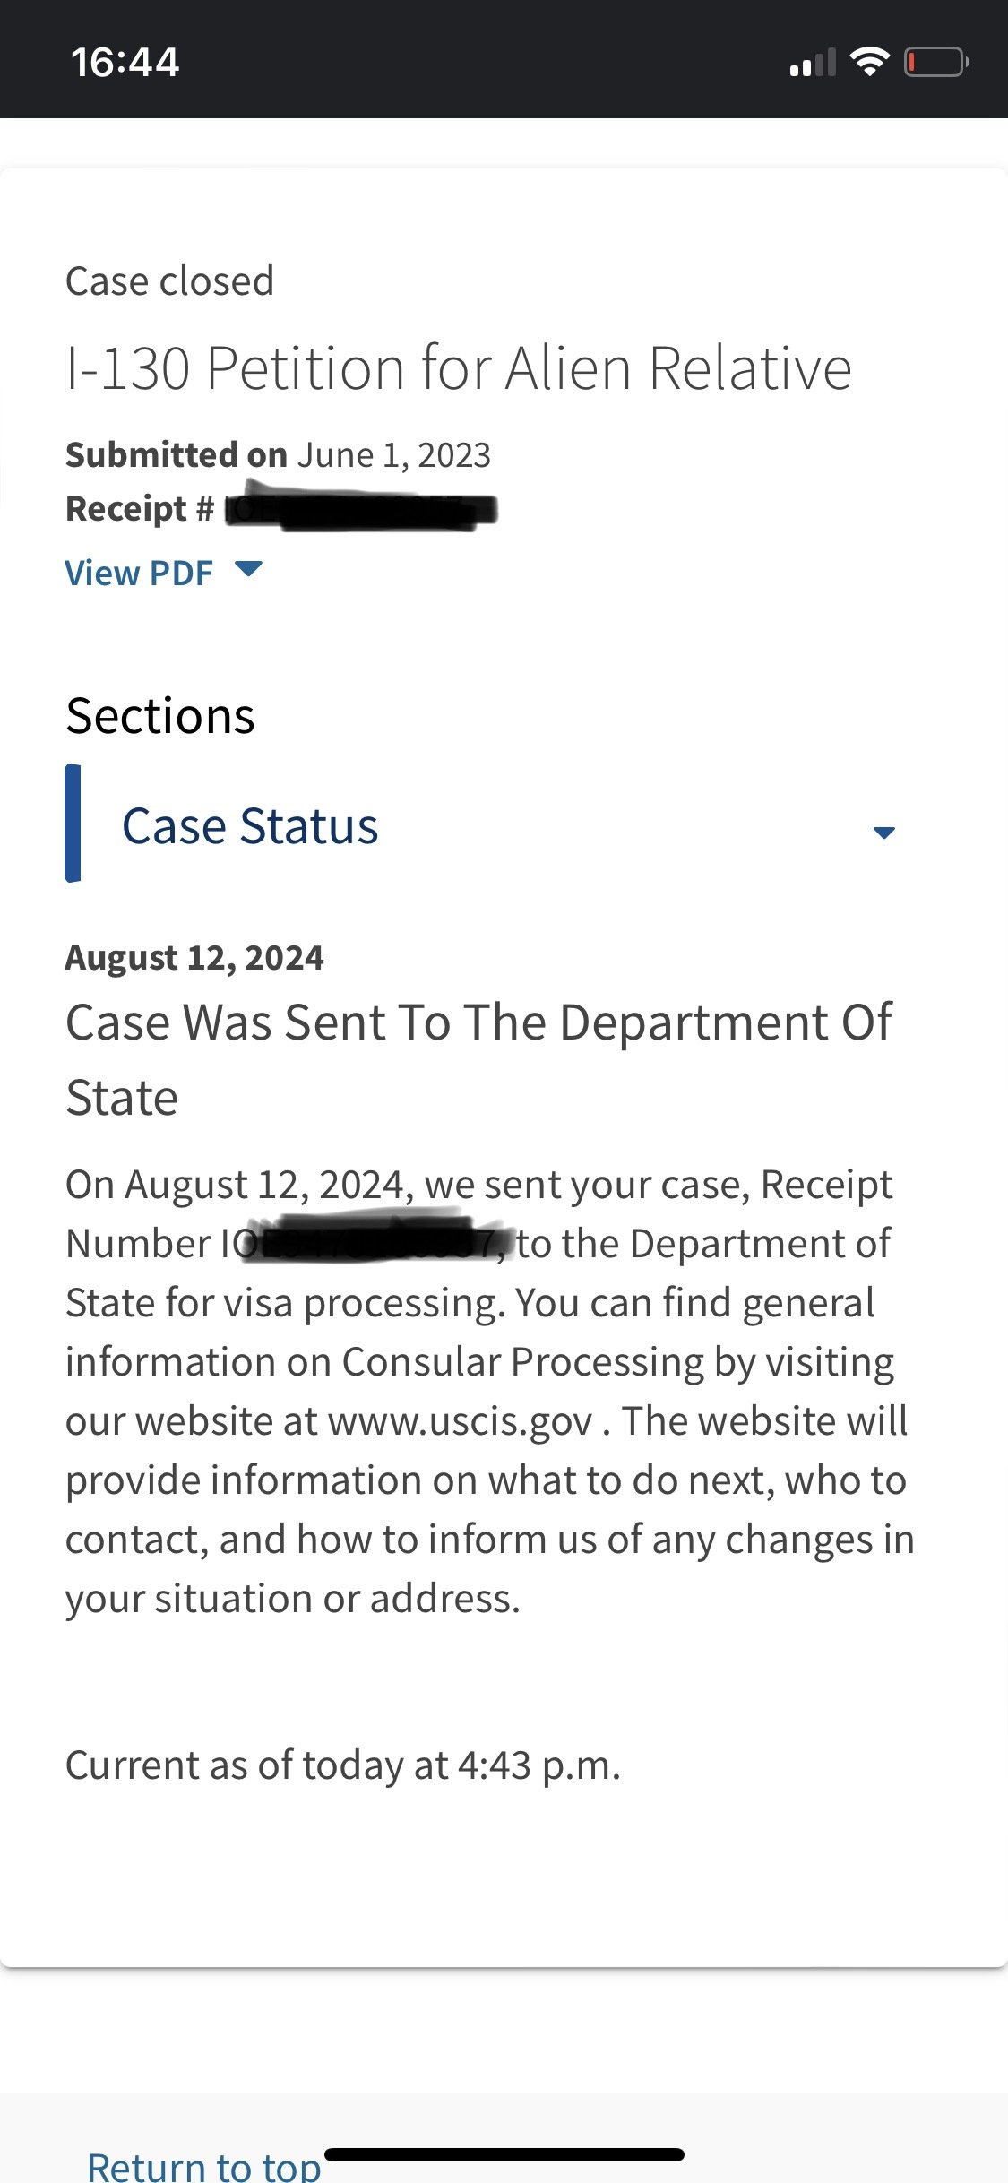This screenshot has height=2183, width=1008.
Task: Expand the arrow next to View PDF
Action: pyautogui.click(x=248, y=569)
